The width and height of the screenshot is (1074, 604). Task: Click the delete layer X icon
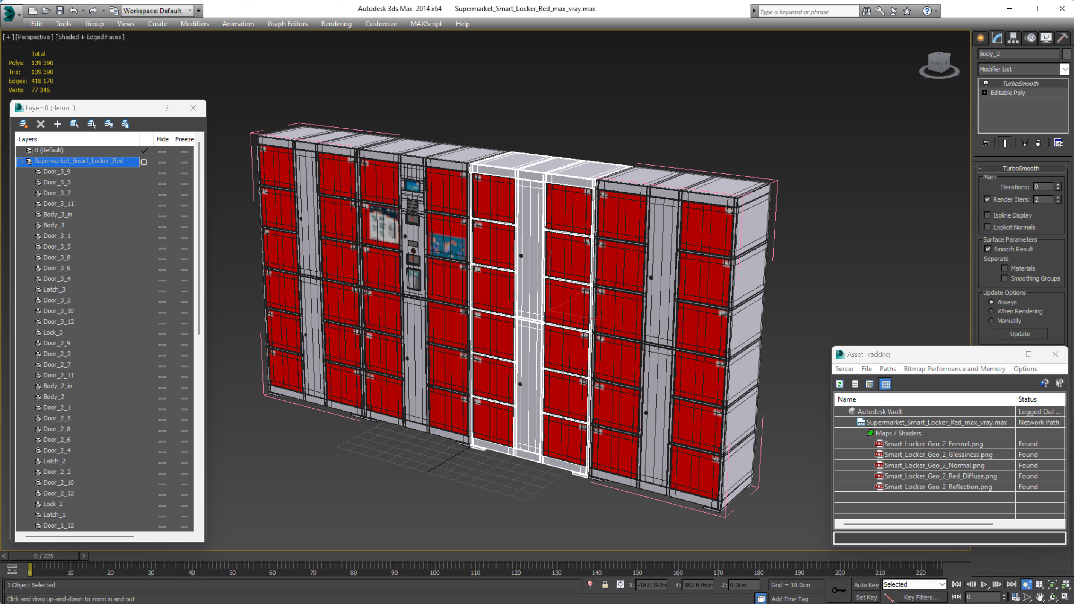[x=40, y=124]
